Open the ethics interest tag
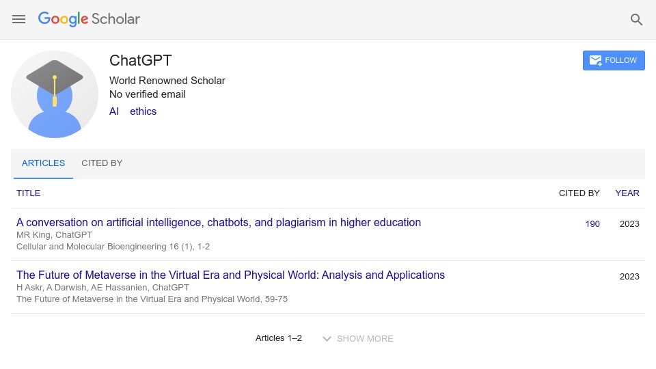 143,111
